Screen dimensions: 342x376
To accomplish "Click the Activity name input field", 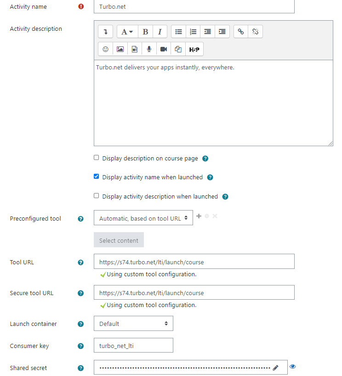I will (193, 6).
